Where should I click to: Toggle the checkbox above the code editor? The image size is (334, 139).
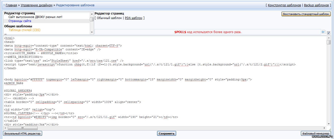point(329,33)
